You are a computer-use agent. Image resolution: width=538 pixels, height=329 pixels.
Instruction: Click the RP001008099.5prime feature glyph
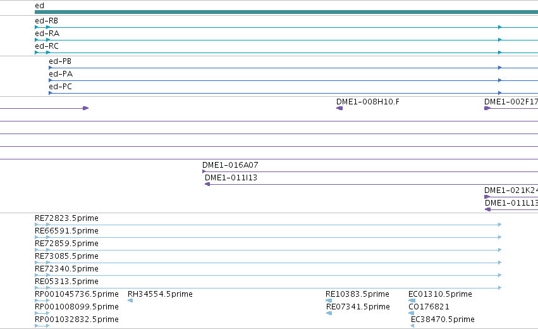pos(42,313)
